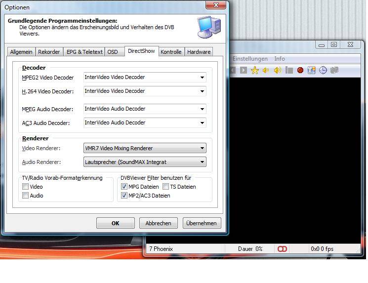Expand the Audio Renderer dropdown
The width and height of the screenshot is (368, 283).
click(x=145, y=162)
